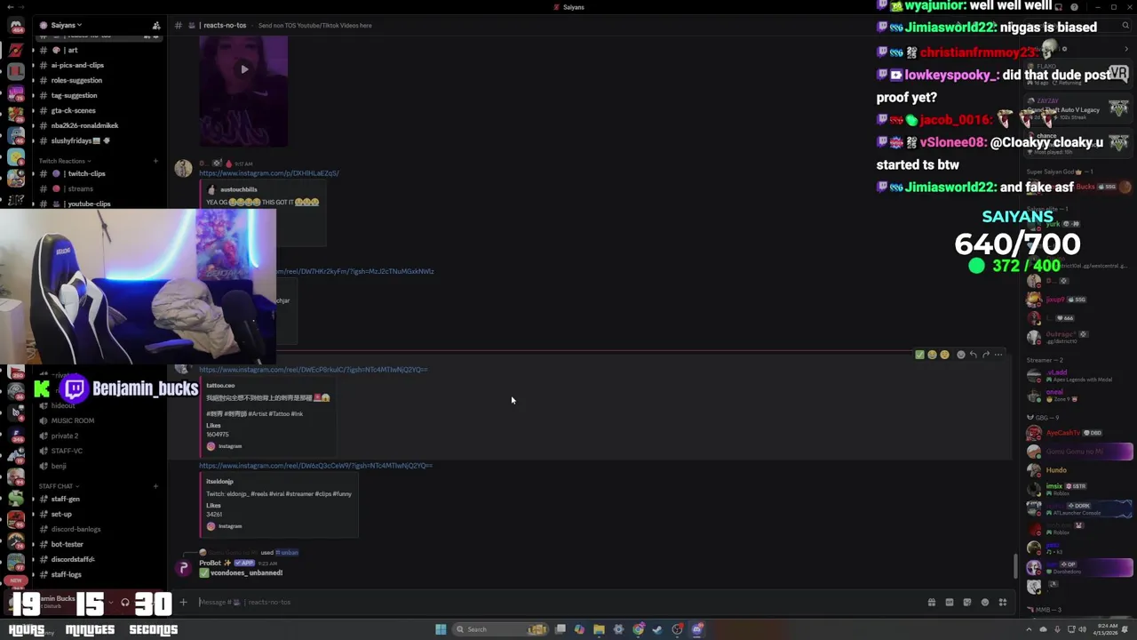Screen dimensions: 1137x640
Task: Open the invite members icon beside Saiyans
Action: click(x=156, y=26)
